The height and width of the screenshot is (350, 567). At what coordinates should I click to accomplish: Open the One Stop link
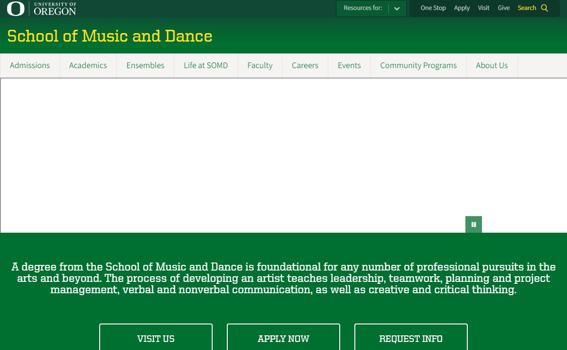click(433, 8)
